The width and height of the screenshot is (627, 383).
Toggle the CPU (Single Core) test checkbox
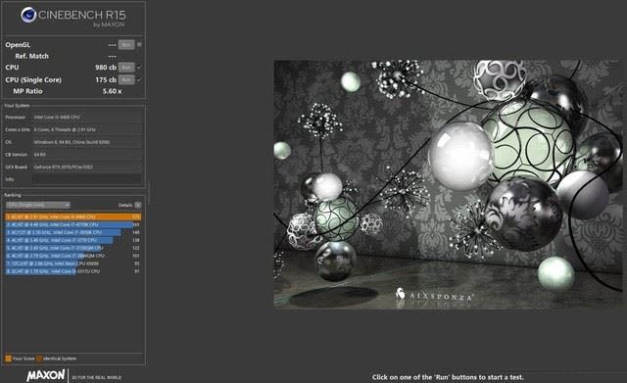click(139, 79)
